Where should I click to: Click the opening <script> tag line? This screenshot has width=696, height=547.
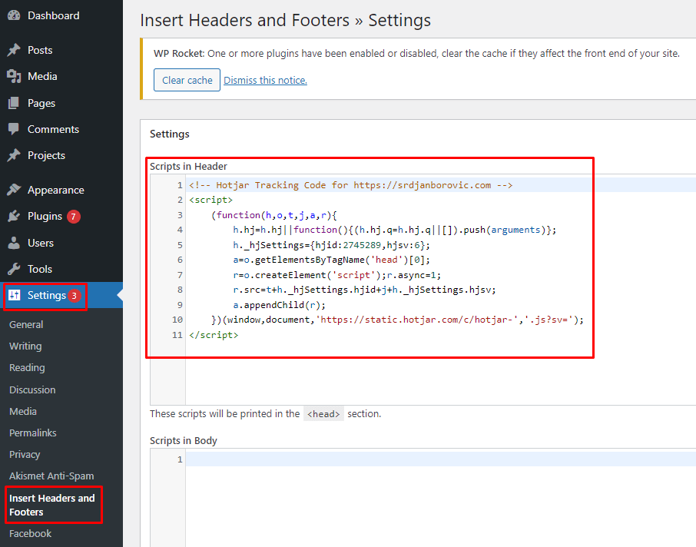[x=210, y=201]
